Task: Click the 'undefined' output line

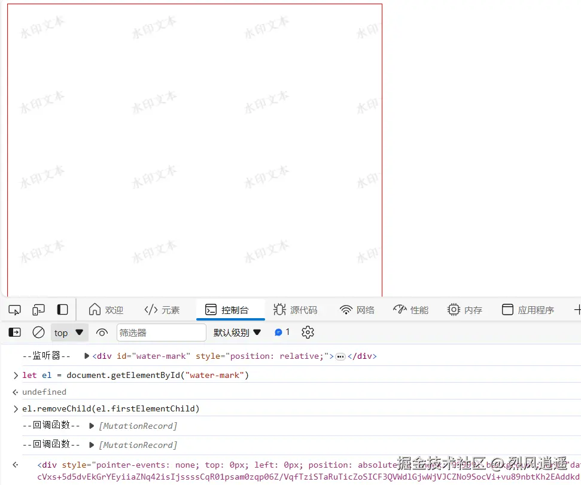Action: 44,392
